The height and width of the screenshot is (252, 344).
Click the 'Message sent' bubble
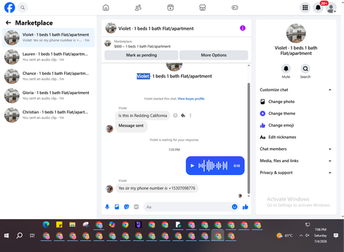(x=131, y=126)
